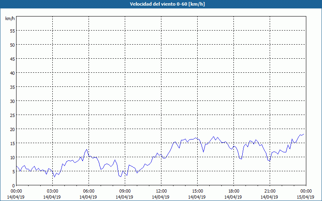Click the y-axis value "40"
This screenshot has width=322, height=201.
point(12,73)
